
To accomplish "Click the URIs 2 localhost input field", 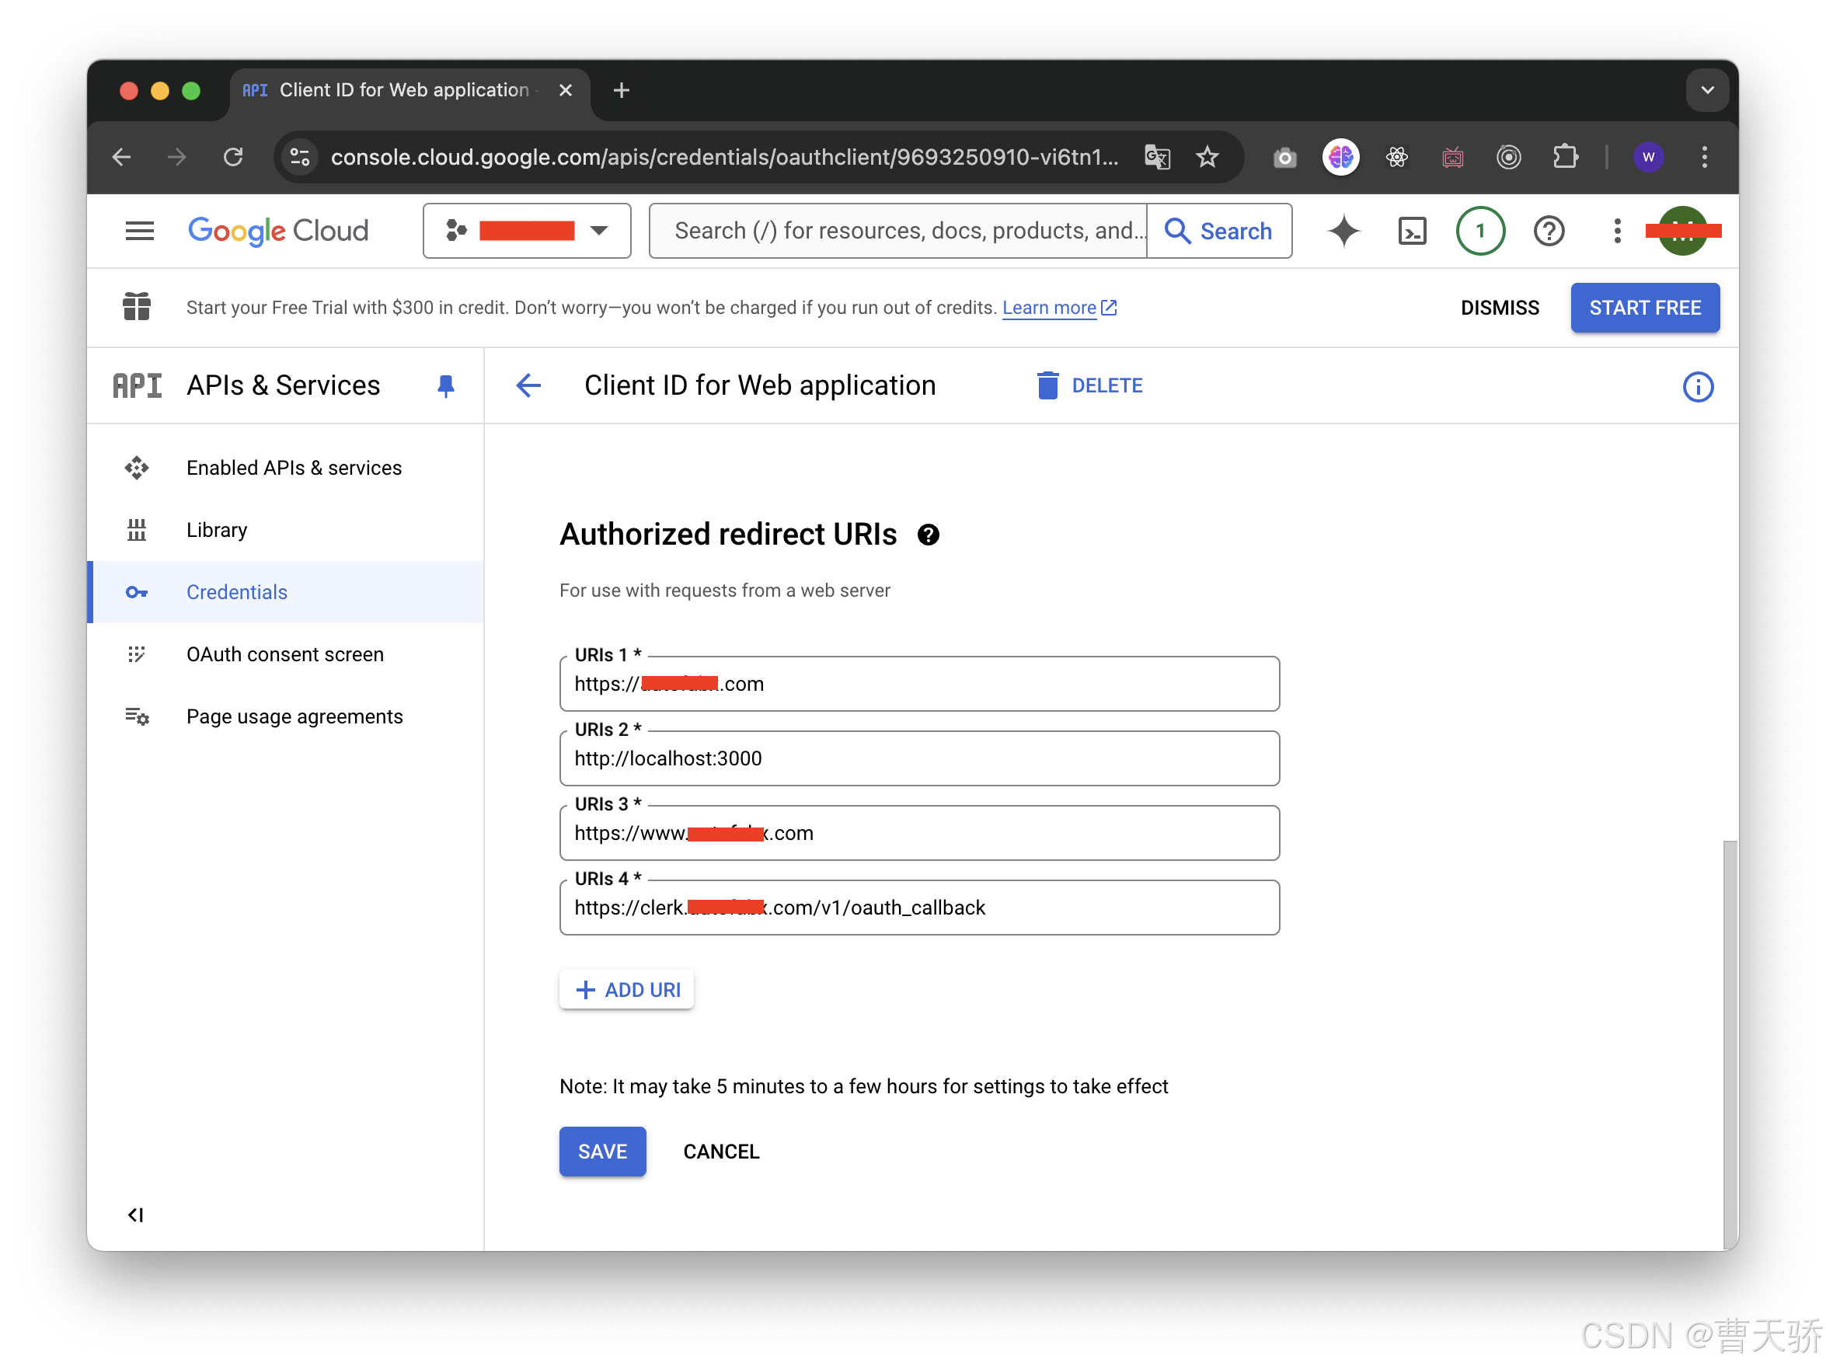I will pyautogui.click(x=918, y=758).
